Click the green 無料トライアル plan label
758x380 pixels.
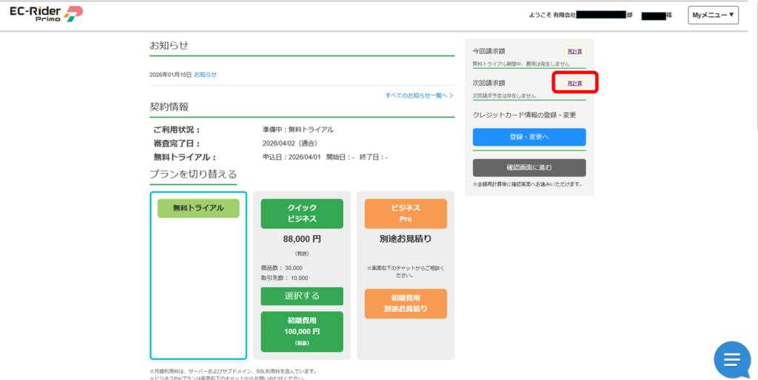[x=198, y=208]
